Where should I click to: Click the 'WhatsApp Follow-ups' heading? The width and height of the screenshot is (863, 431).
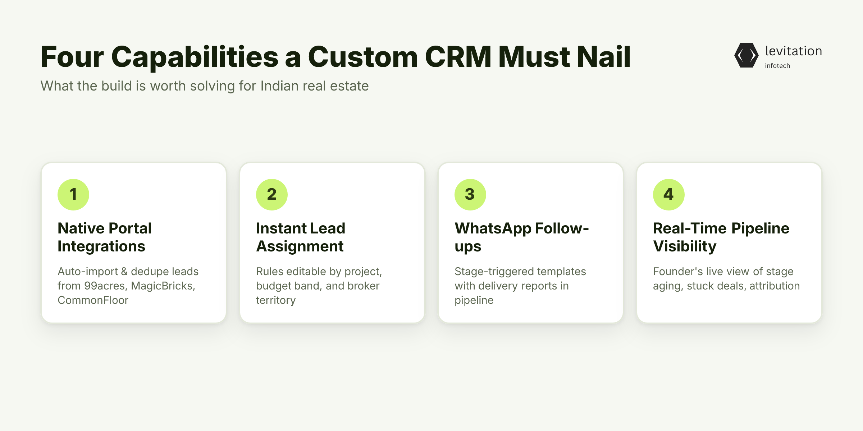click(522, 237)
